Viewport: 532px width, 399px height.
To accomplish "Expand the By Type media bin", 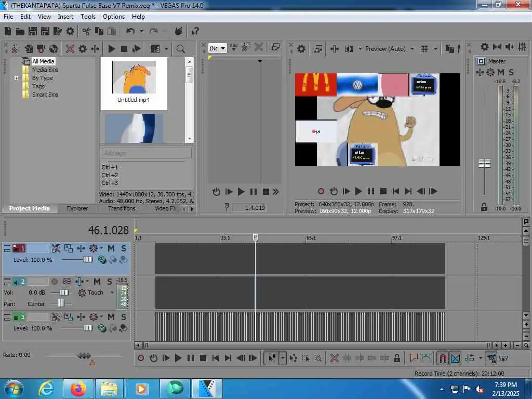I will pos(16,78).
